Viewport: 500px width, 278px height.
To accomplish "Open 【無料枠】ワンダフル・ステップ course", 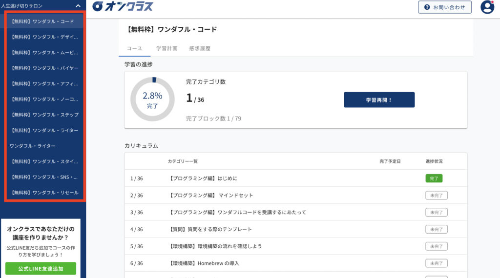I will click(44, 115).
